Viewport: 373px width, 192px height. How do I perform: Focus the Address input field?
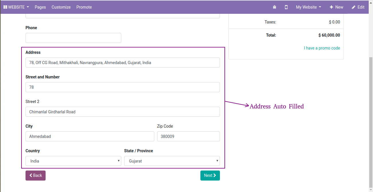click(123, 63)
